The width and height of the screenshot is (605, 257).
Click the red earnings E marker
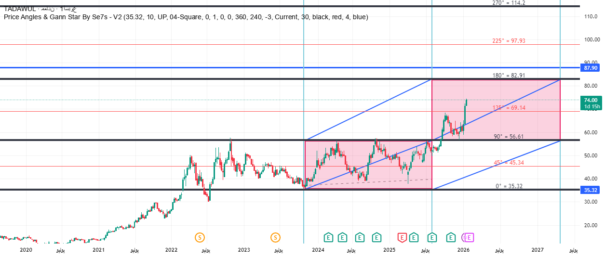[x=402, y=237]
